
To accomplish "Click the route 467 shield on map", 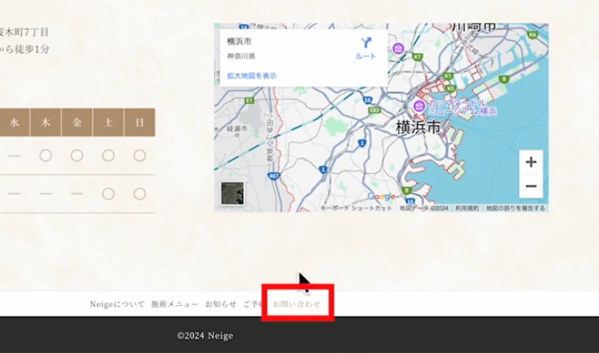I will click(274, 175).
